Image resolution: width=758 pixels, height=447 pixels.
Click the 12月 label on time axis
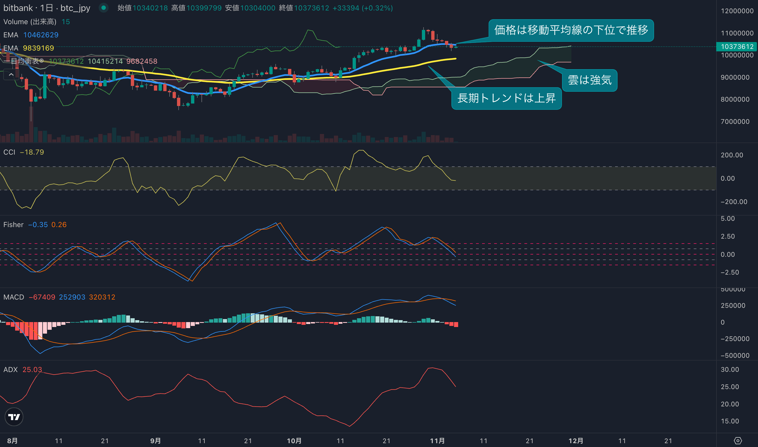(x=576, y=441)
